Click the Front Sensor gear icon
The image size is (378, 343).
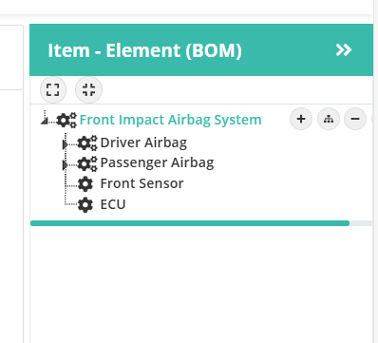tap(85, 183)
